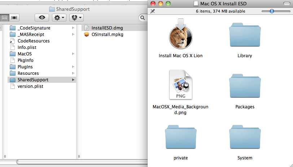Select the MacOSX_Media_Background.png file icon
Viewport: 293px width, 167px height.
pos(180,85)
